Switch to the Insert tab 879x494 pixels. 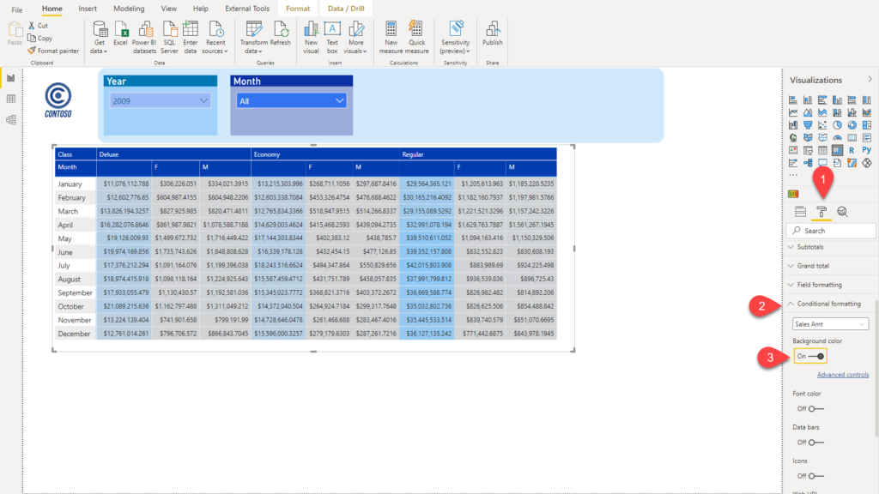click(88, 9)
